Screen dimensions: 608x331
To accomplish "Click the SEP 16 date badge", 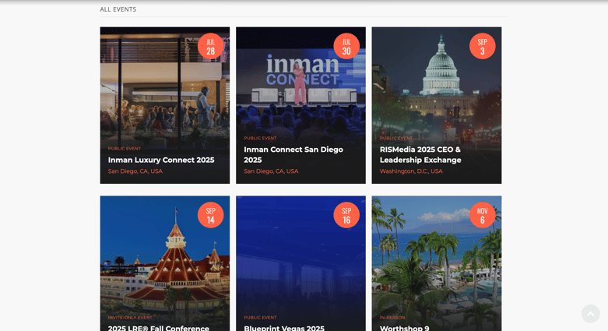I will 346,215.
